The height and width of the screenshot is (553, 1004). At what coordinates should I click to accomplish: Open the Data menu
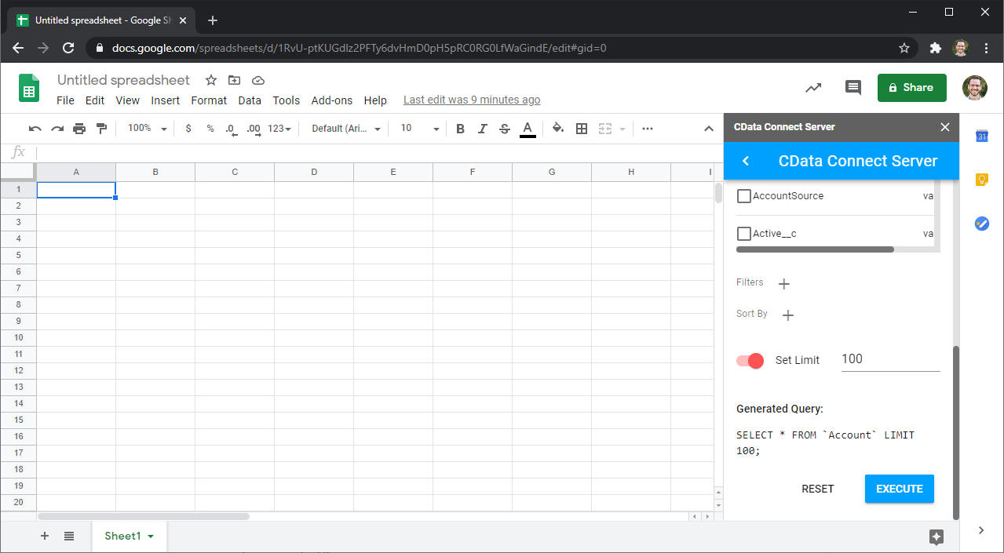[x=250, y=100]
